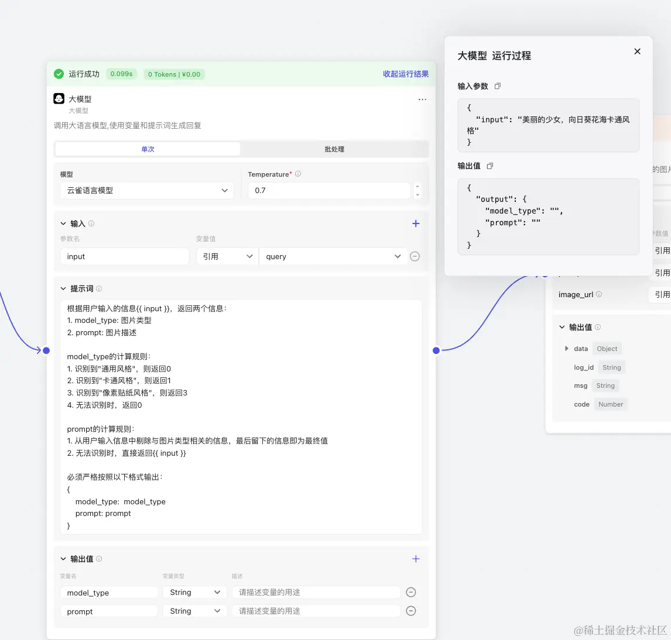The width and height of the screenshot is (671, 640).
Task: Add a new input parameter with plus icon
Action: (x=416, y=223)
